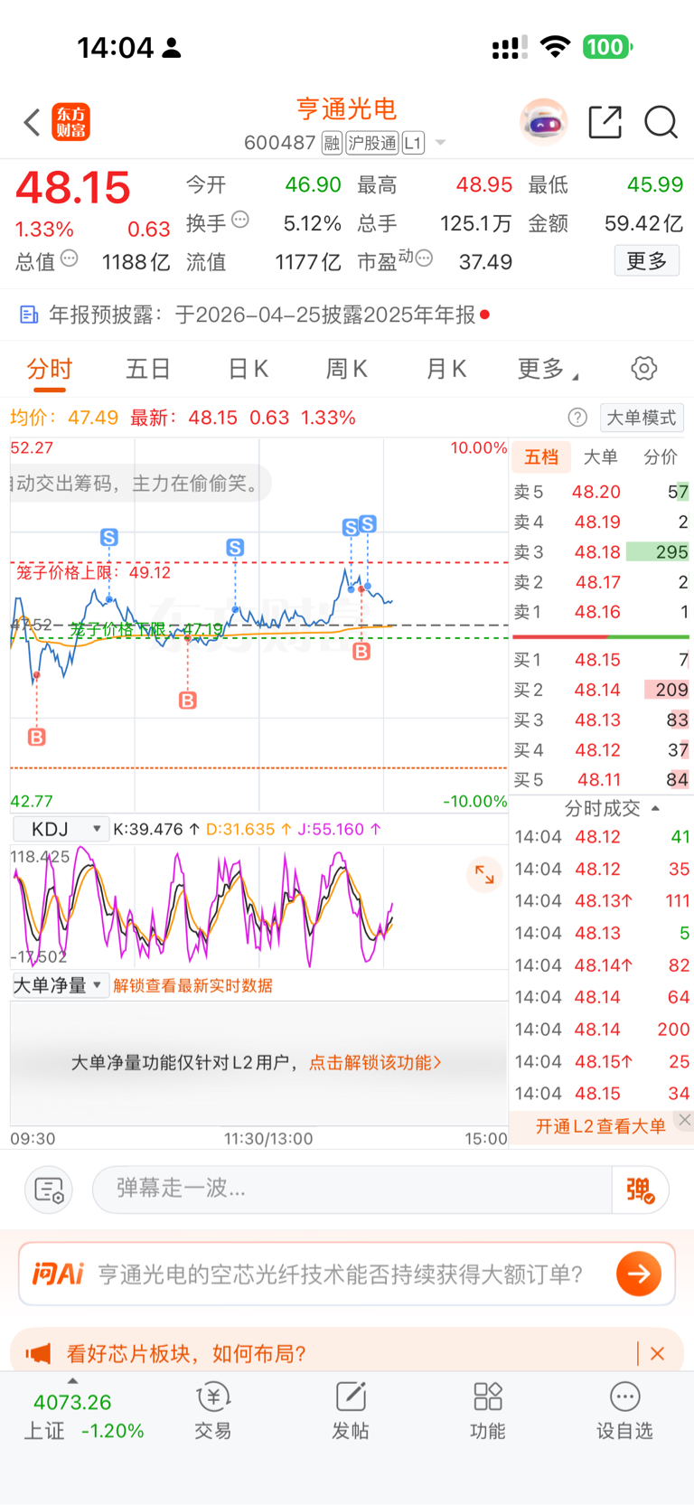The image size is (694, 1505).
Task: Tap the help question mark beside 大单模式
Action: tap(577, 418)
